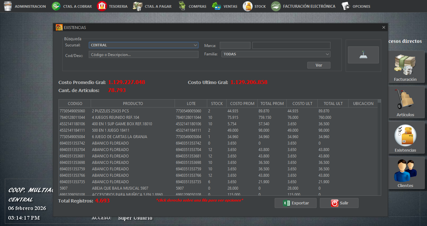The height and width of the screenshot is (226, 427).
Task: Click the broom clear-filters icon
Action: 363,55
